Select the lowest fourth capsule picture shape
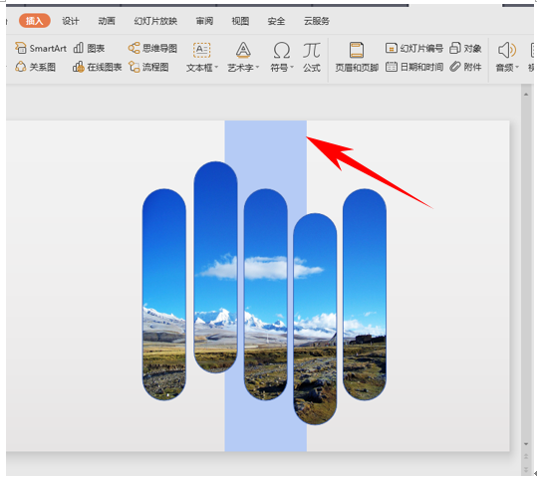This screenshot has width=537, height=479. tap(315, 319)
